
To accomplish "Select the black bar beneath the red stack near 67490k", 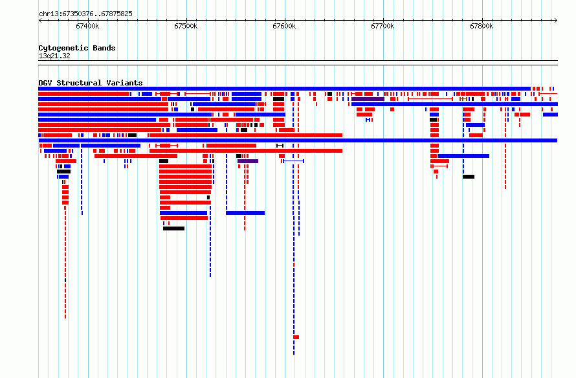I will pyautogui.click(x=173, y=228).
